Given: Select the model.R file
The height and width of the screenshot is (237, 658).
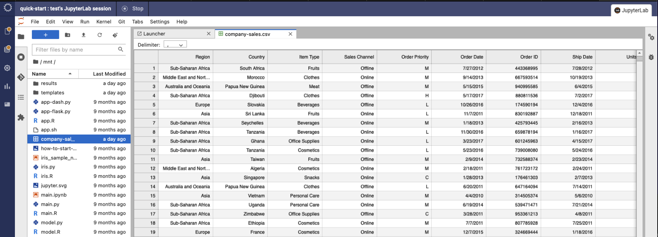Looking at the screenshot, I should click(79, 232).
